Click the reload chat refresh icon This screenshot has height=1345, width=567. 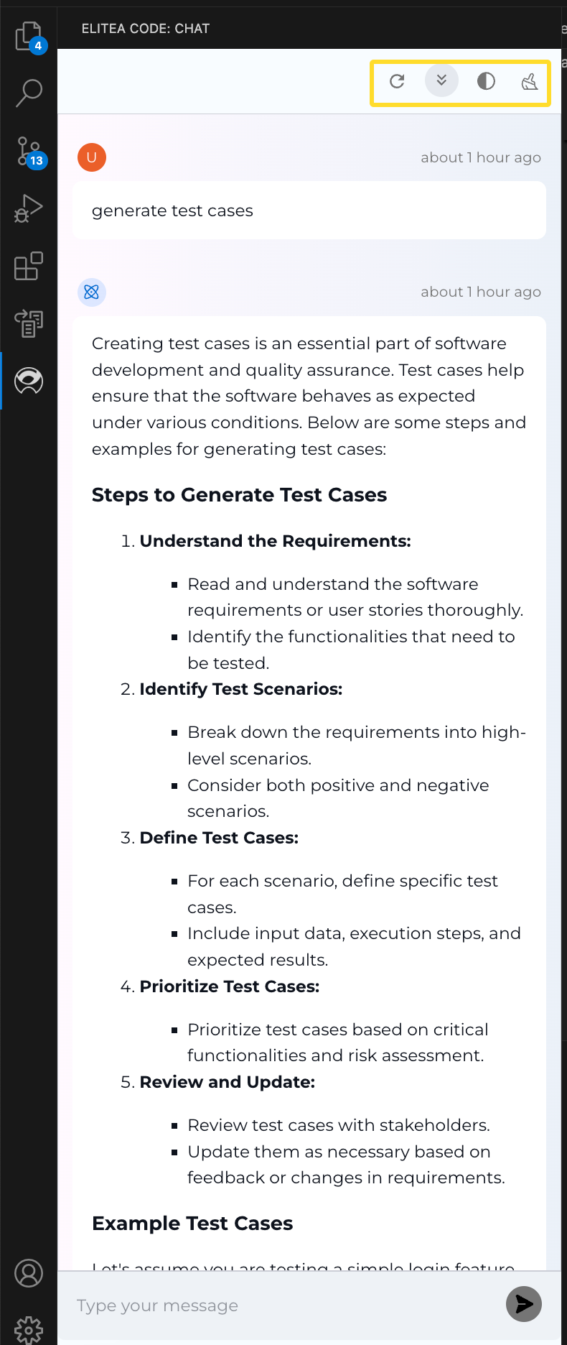397,81
